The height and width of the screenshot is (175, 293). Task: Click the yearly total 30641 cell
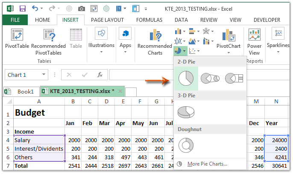[276, 166]
